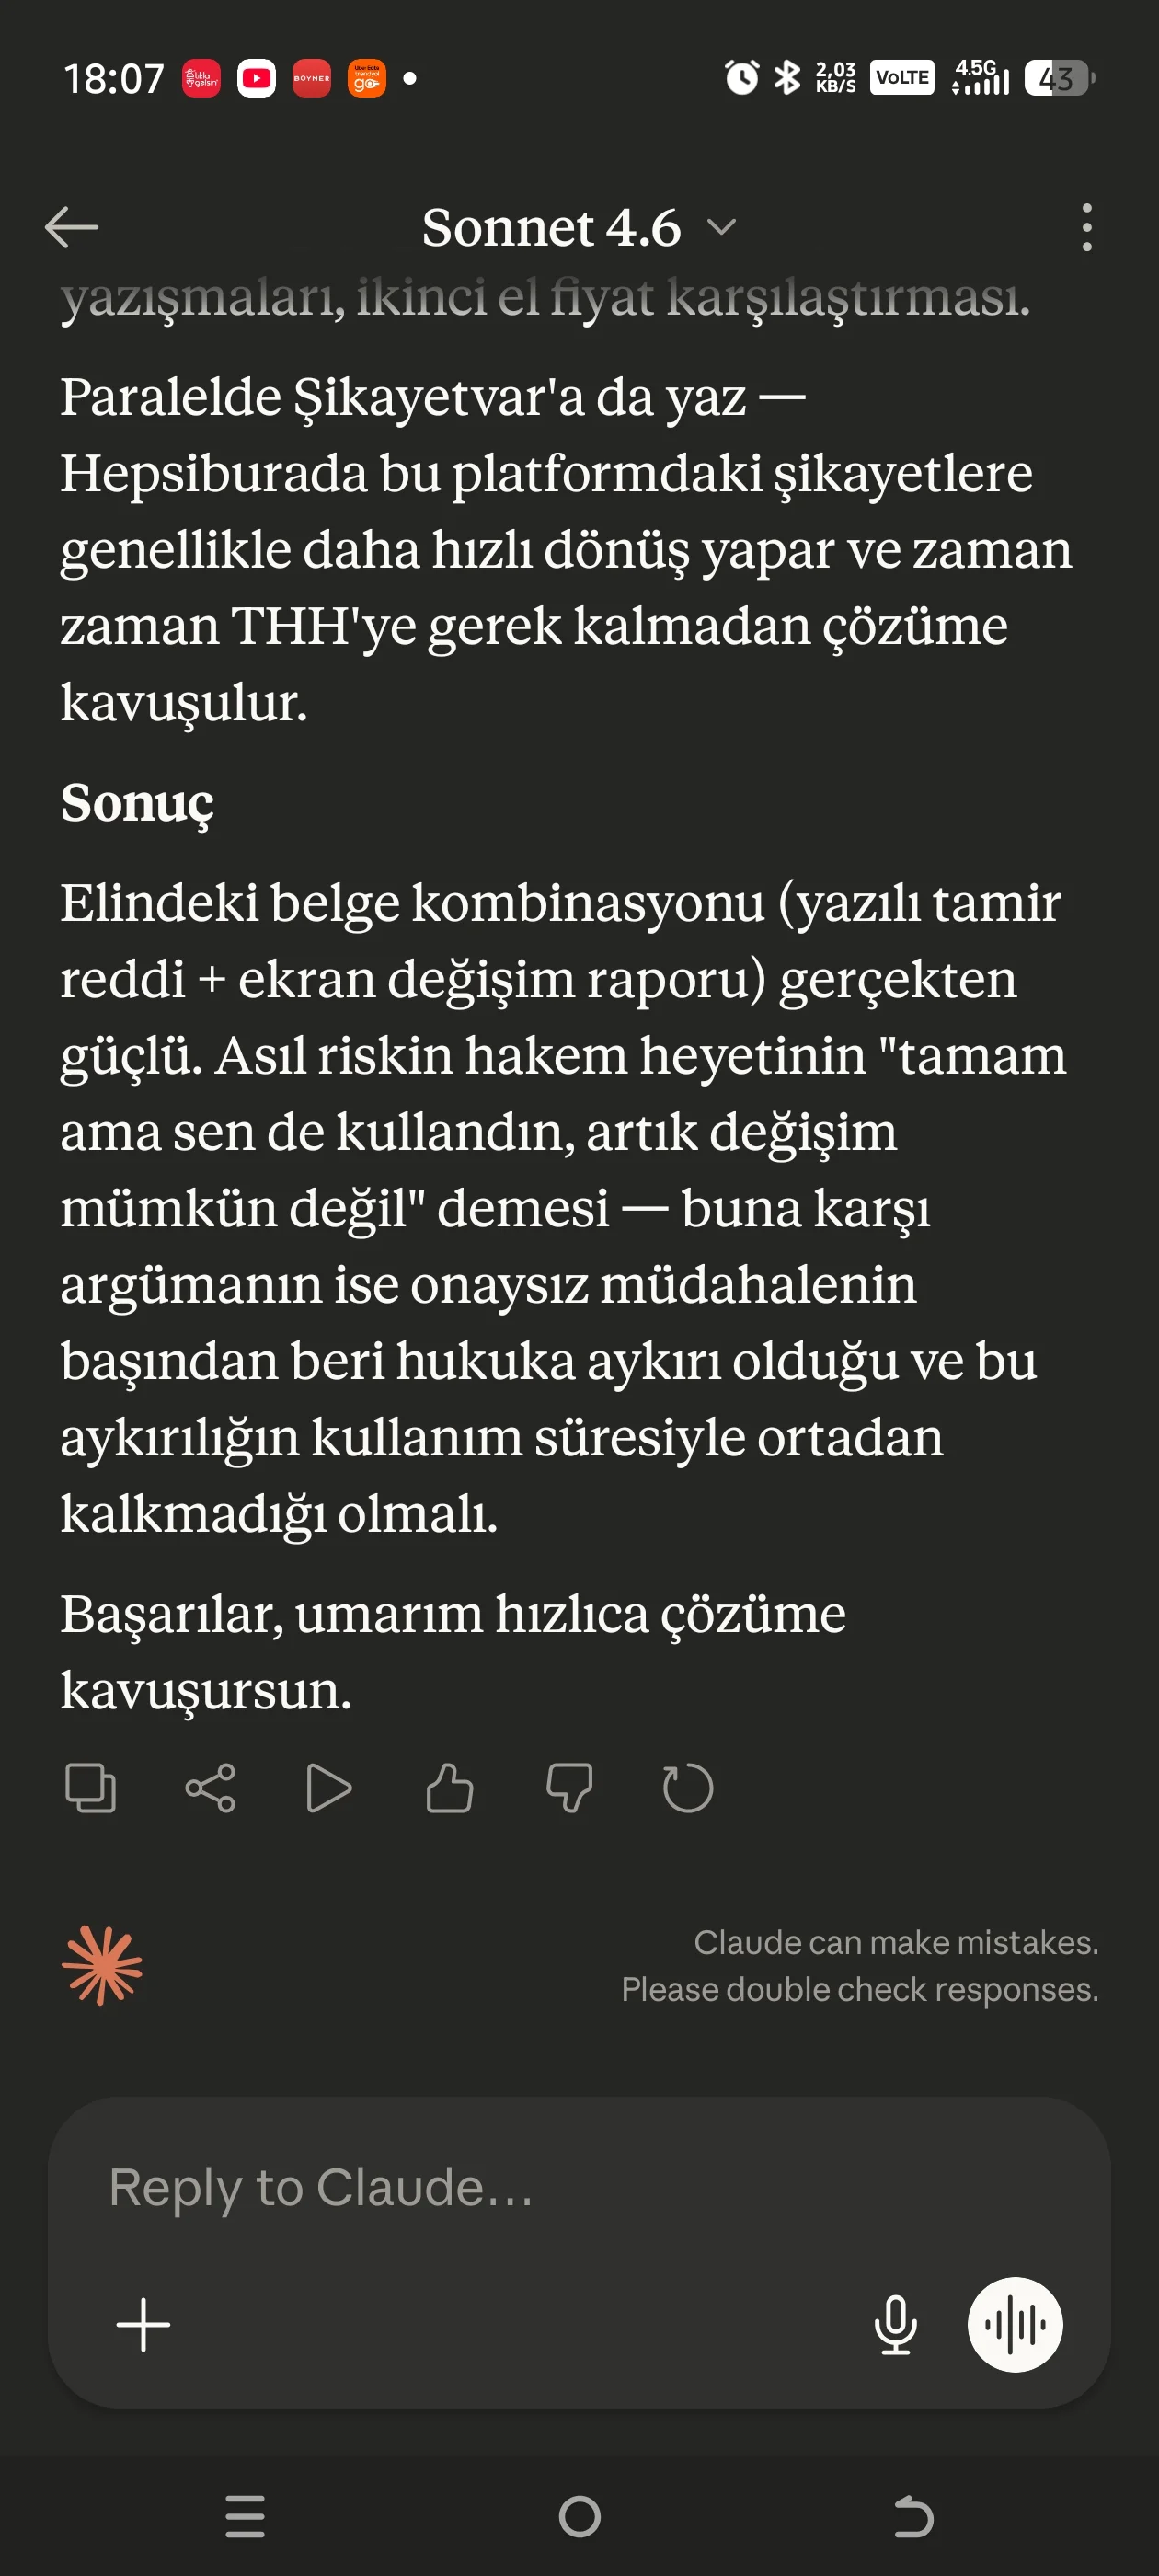The height and width of the screenshot is (2576, 1159).
Task: Open attachments with the plus button
Action: (143, 2325)
